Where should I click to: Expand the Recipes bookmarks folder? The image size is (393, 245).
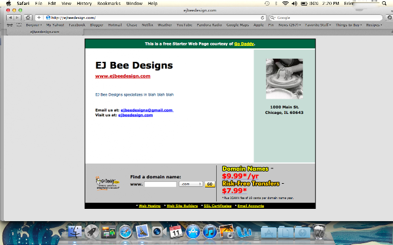pos(374,25)
